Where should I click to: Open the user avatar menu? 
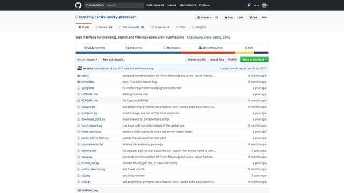[265, 5]
